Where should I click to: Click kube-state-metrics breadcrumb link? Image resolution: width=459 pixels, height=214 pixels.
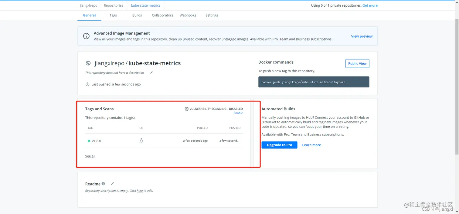(x=146, y=5)
